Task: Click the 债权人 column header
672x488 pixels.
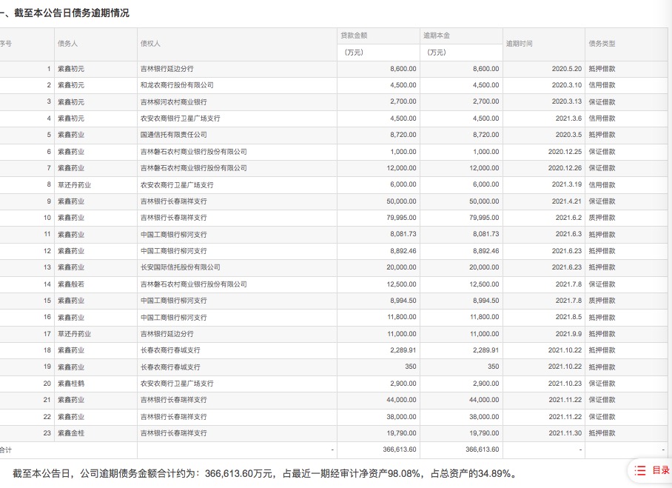Action: click(150, 44)
